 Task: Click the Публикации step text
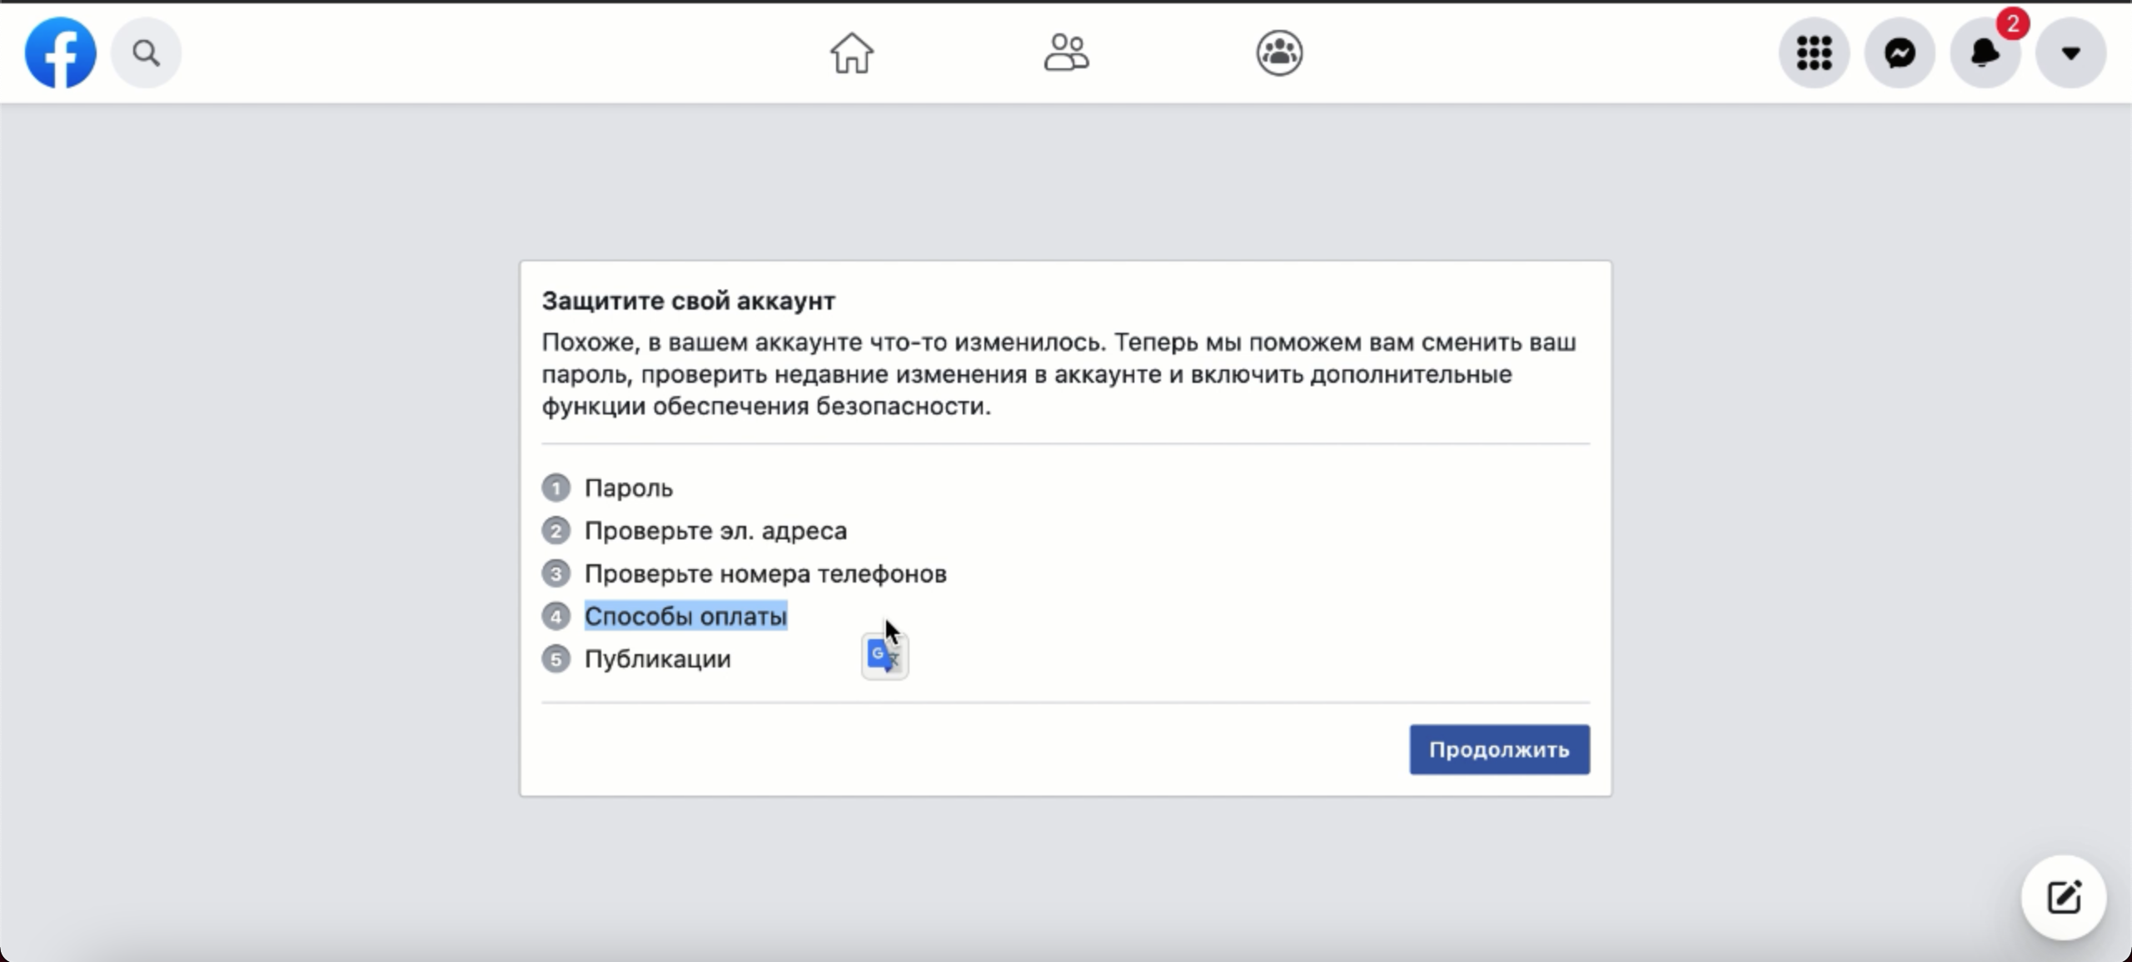[657, 659]
